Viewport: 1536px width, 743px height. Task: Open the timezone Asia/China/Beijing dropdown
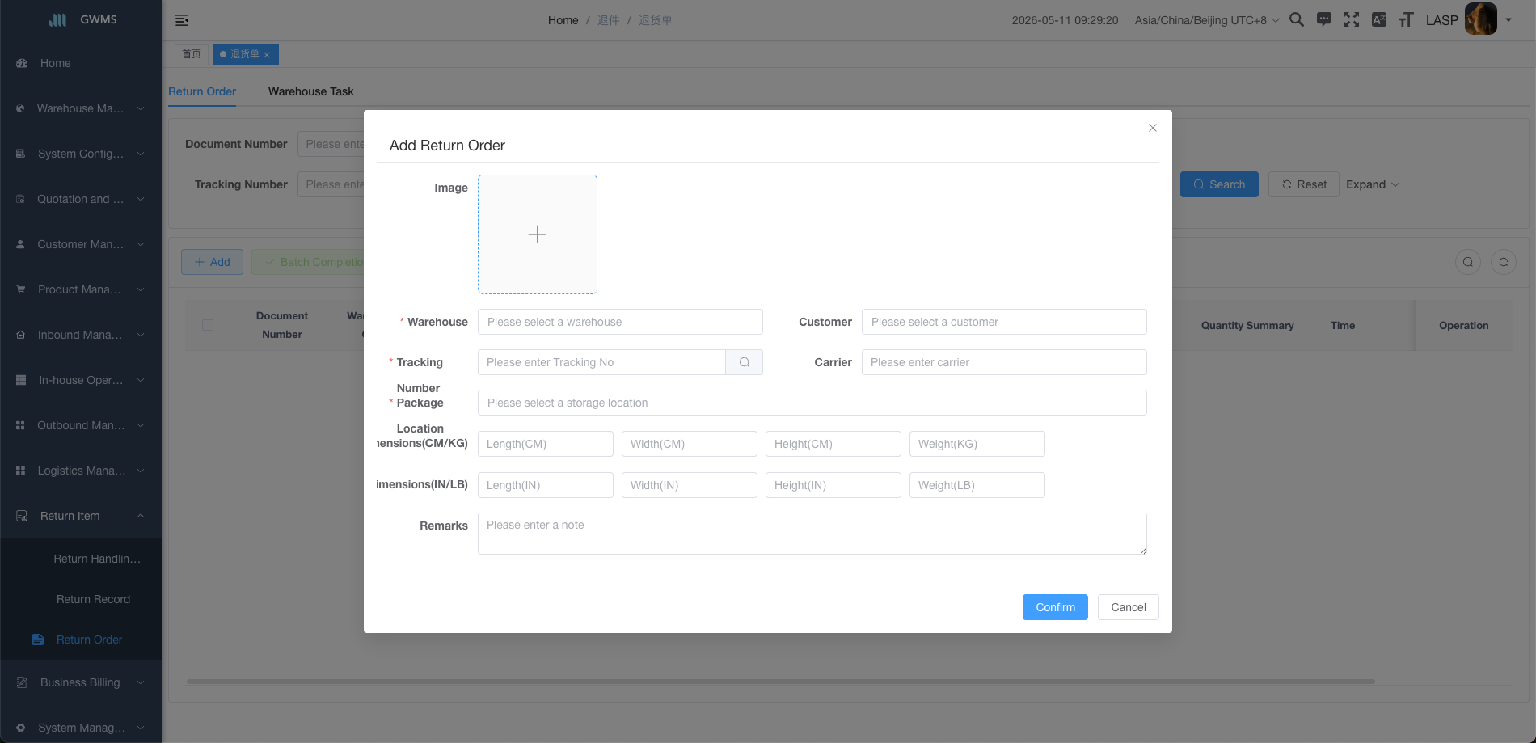[1207, 20]
